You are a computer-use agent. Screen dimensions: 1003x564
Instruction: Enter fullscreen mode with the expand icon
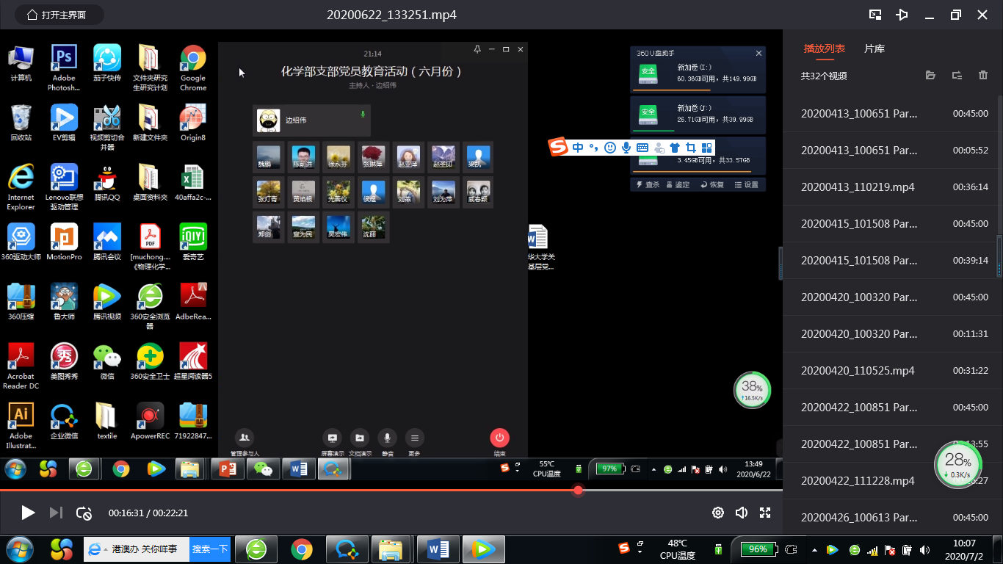pos(765,513)
